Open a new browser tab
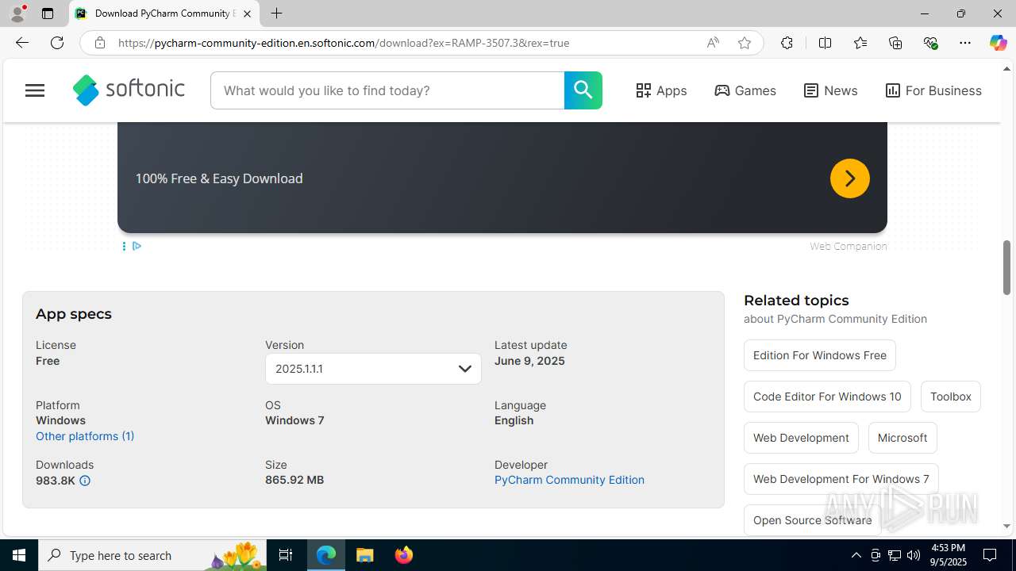The image size is (1016, 571). click(276, 13)
